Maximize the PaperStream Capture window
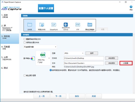 pyautogui.click(x=126, y=2)
